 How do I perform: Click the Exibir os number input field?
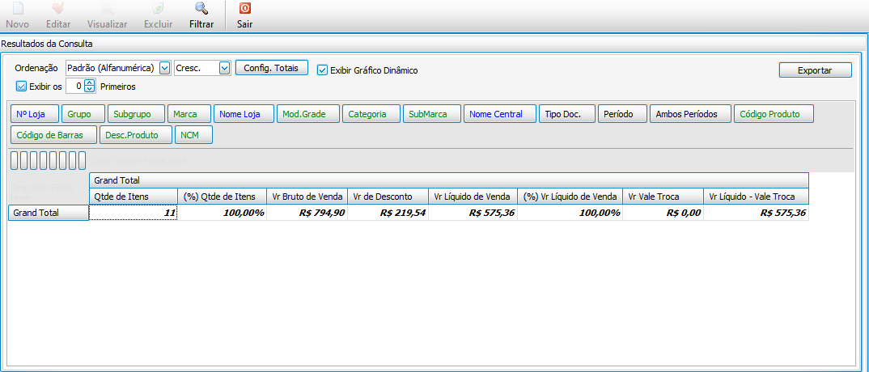click(x=75, y=86)
